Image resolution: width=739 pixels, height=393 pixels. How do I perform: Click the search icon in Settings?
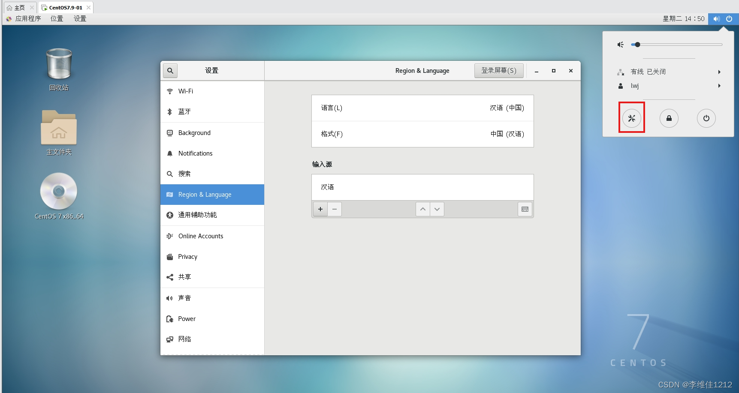[170, 70]
